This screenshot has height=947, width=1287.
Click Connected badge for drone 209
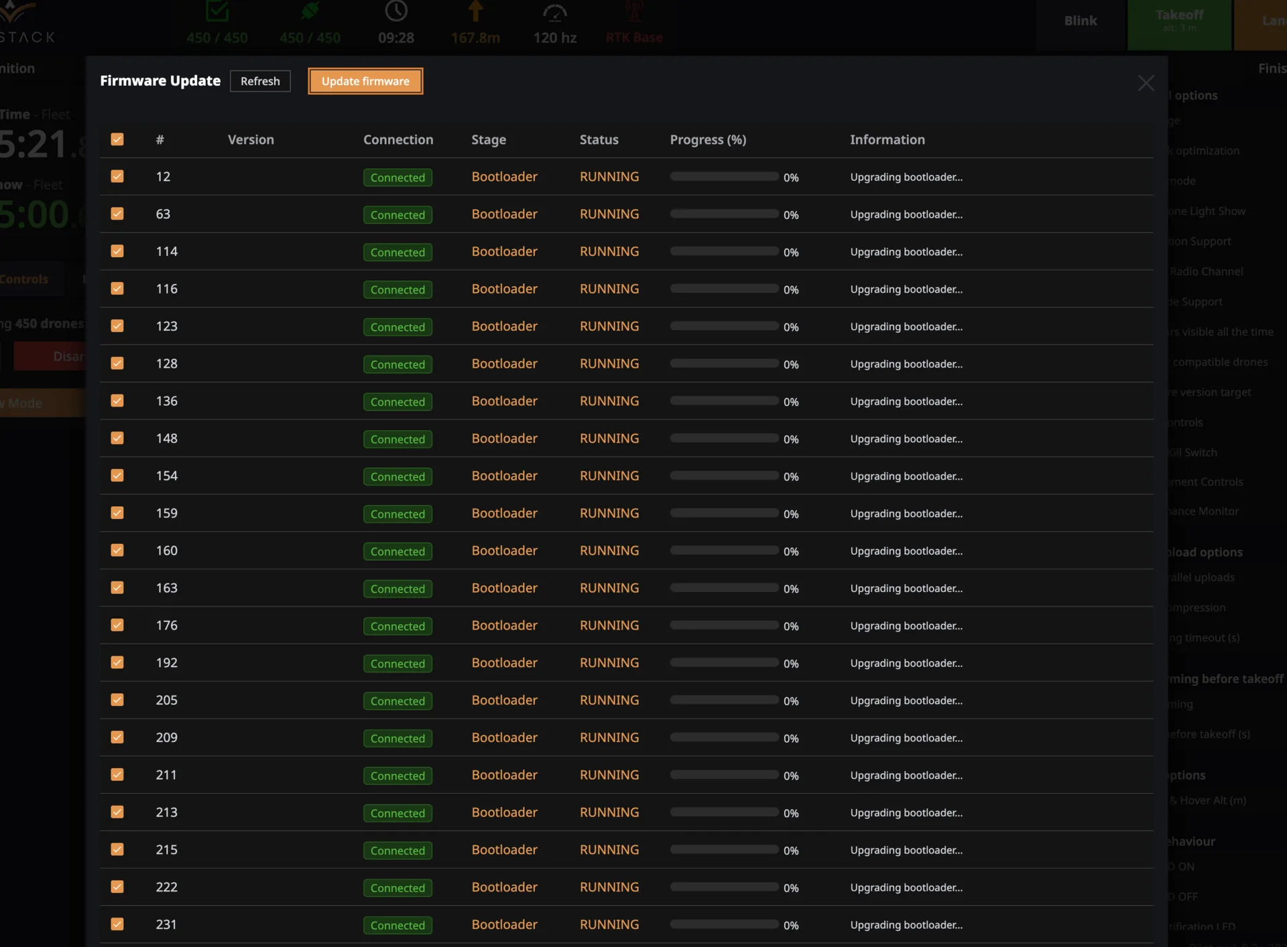pyautogui.click(x=397, y=738)
